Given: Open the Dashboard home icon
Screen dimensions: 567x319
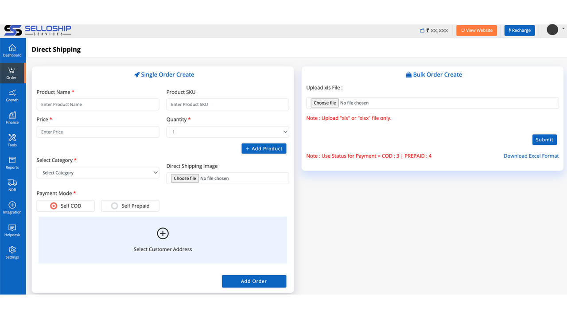Looking at the screenshot, I should click(12, 48).
